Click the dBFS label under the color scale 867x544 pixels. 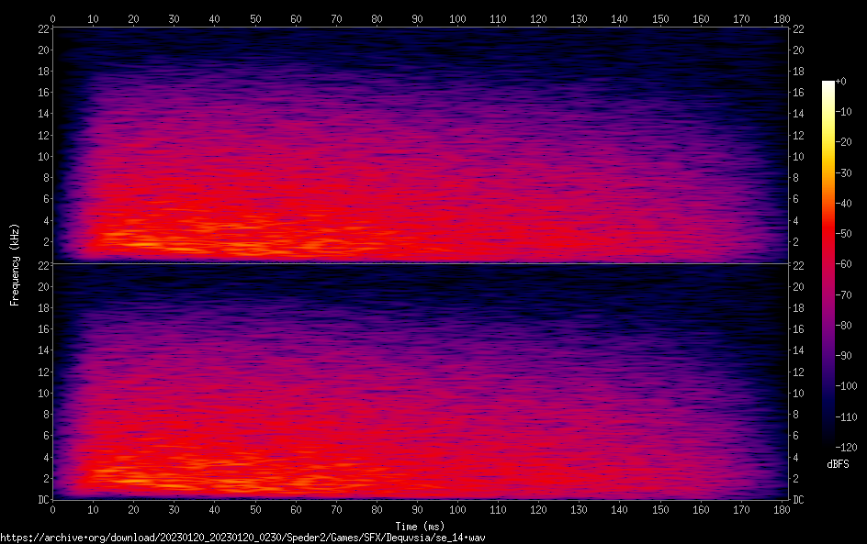837,464
